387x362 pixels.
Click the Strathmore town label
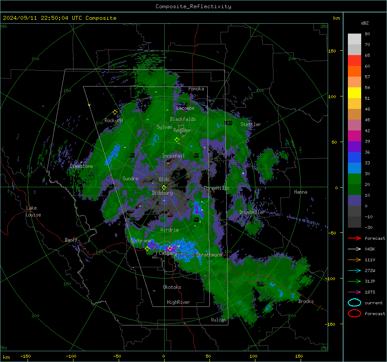coord(209,255)
